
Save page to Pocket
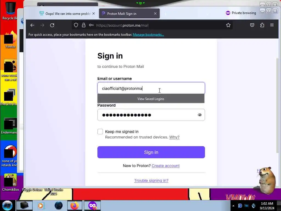click(252, 25)
